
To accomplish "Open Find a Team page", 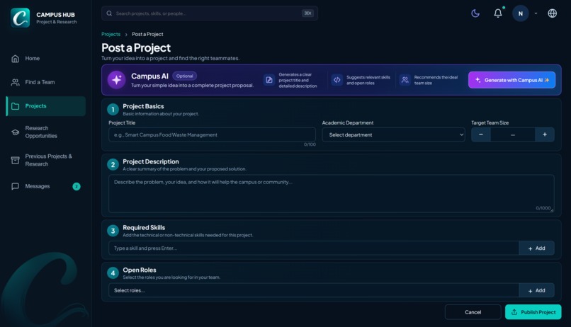I will pyautogui.click(x=46, y=82).
